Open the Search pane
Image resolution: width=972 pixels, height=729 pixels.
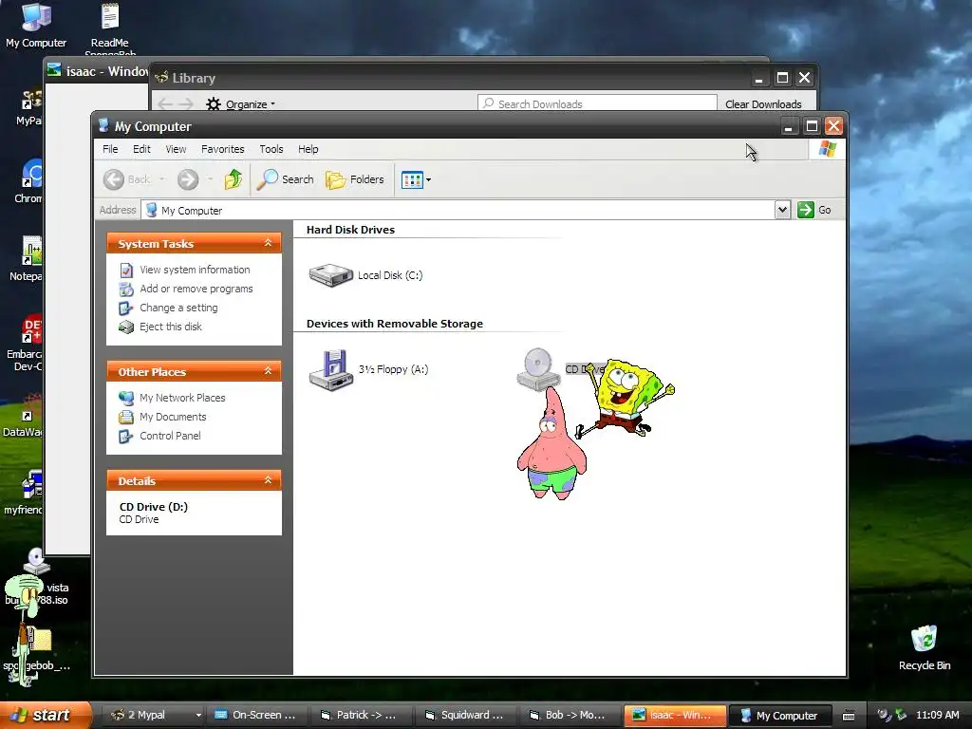pos(286,179)
